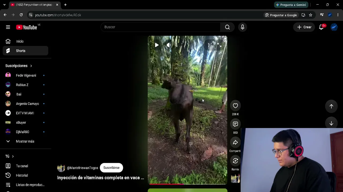Seek on the Short's red progress bar
Viewport: 343px width, 192px height.
click(x=188, y=184)
